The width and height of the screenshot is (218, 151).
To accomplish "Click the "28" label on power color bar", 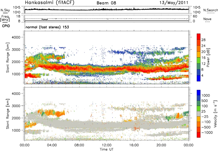I will coord(203,40).
